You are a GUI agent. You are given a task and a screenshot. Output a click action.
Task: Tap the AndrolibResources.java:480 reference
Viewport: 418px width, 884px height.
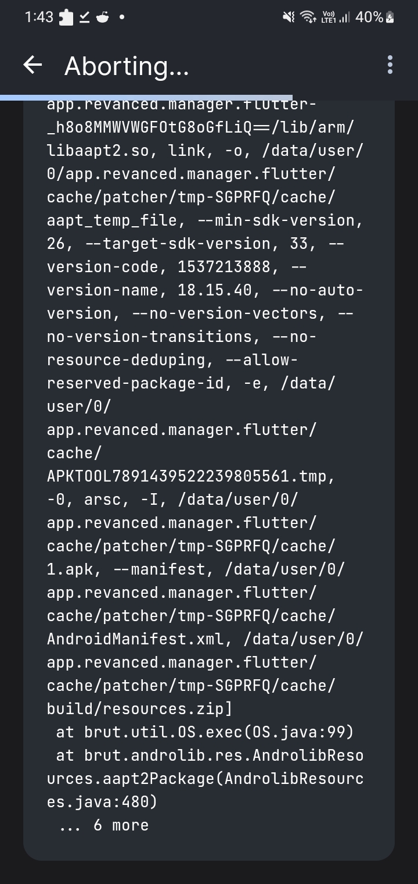tap(203, 778)
